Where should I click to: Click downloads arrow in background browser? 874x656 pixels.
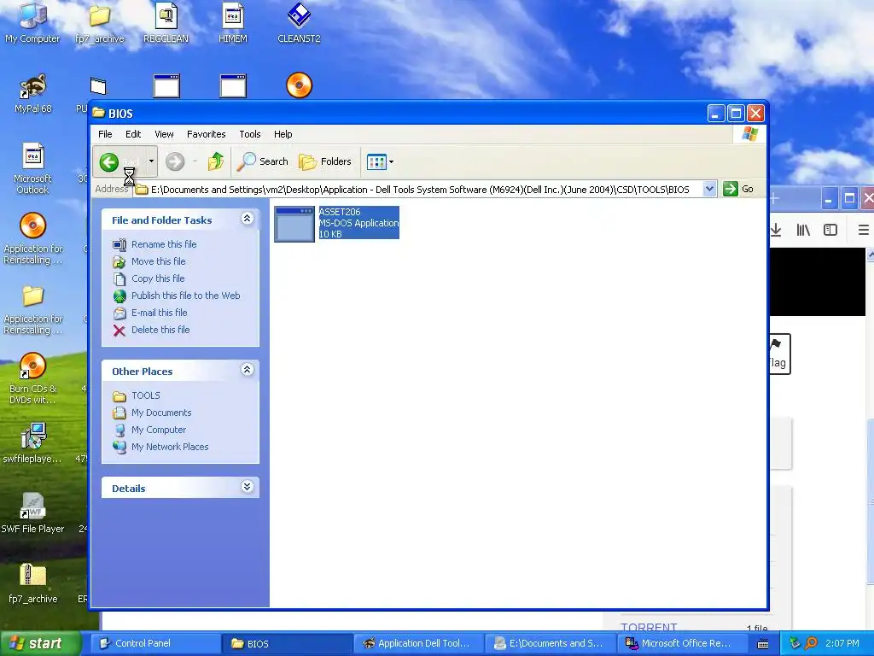[776, 230]
